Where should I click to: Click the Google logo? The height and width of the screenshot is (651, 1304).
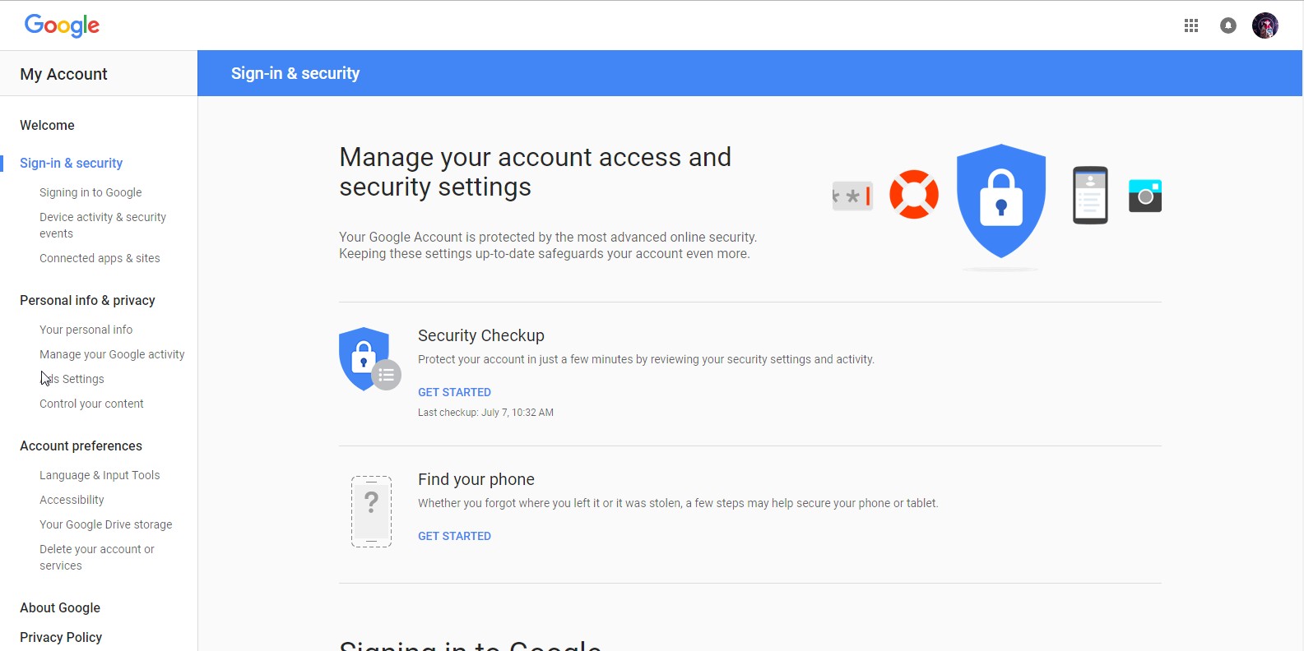pyautogui.click(x=62, y=25)
